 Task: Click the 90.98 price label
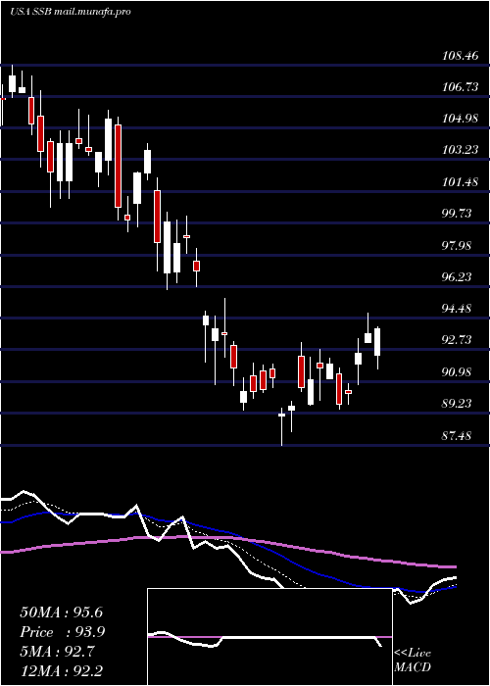(457, 371)
